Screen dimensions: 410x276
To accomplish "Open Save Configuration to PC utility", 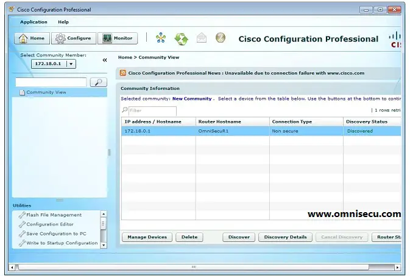I will (56, 233).
